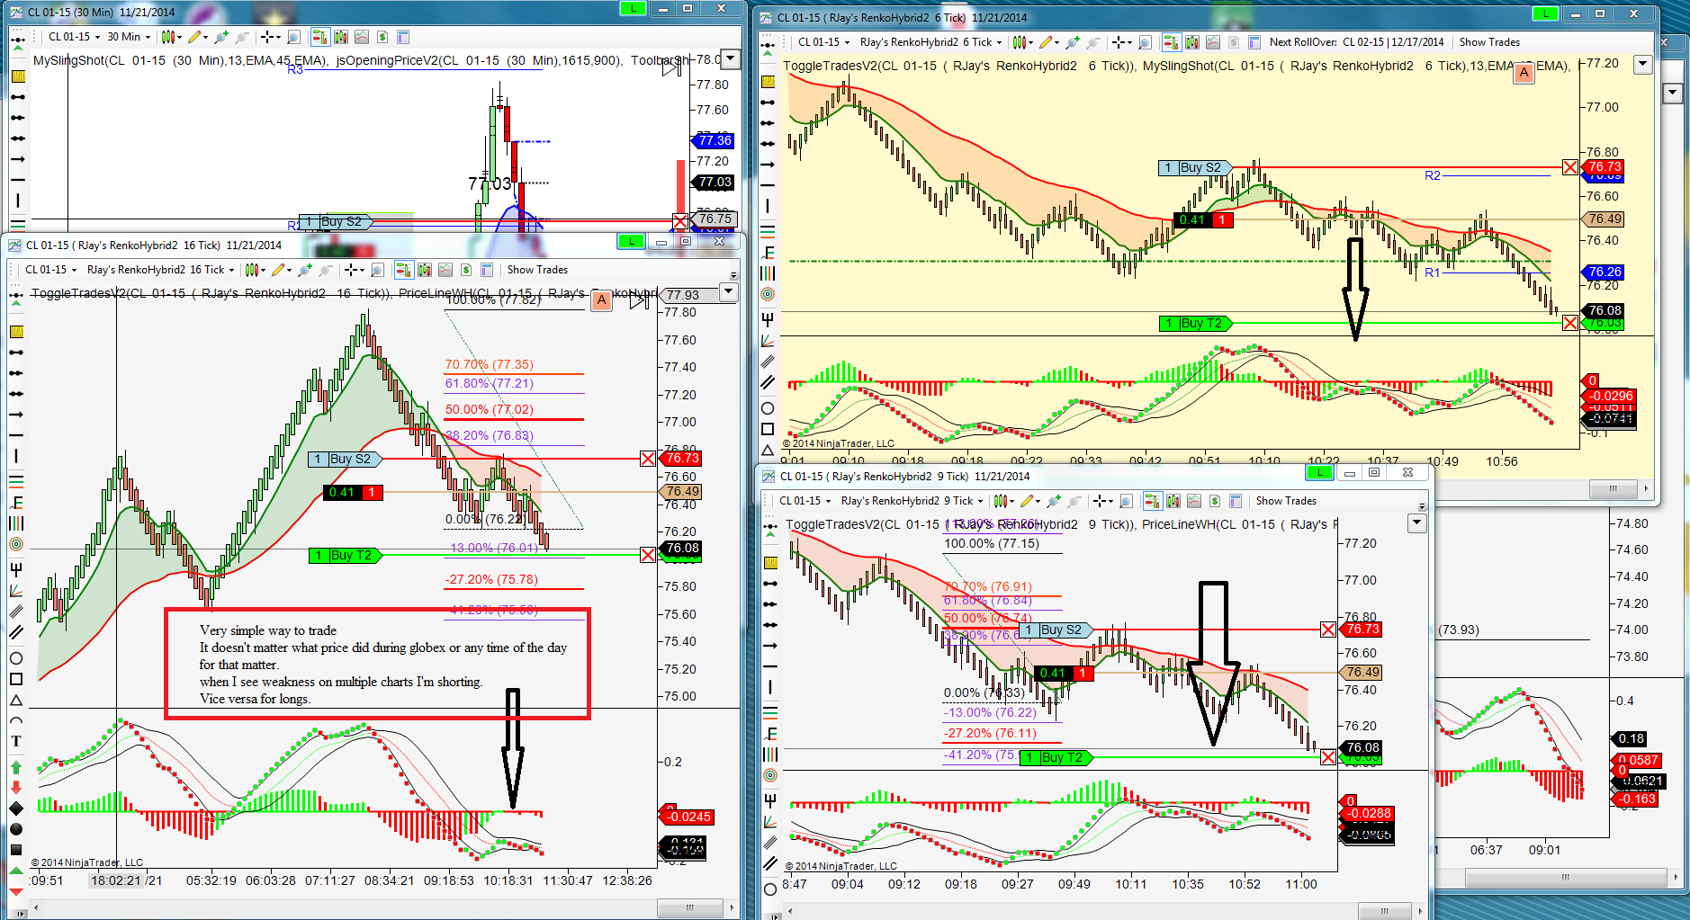Click Show Trades in 6 Tick chart
1690x920 pixels.
(x=1489, y=42)
